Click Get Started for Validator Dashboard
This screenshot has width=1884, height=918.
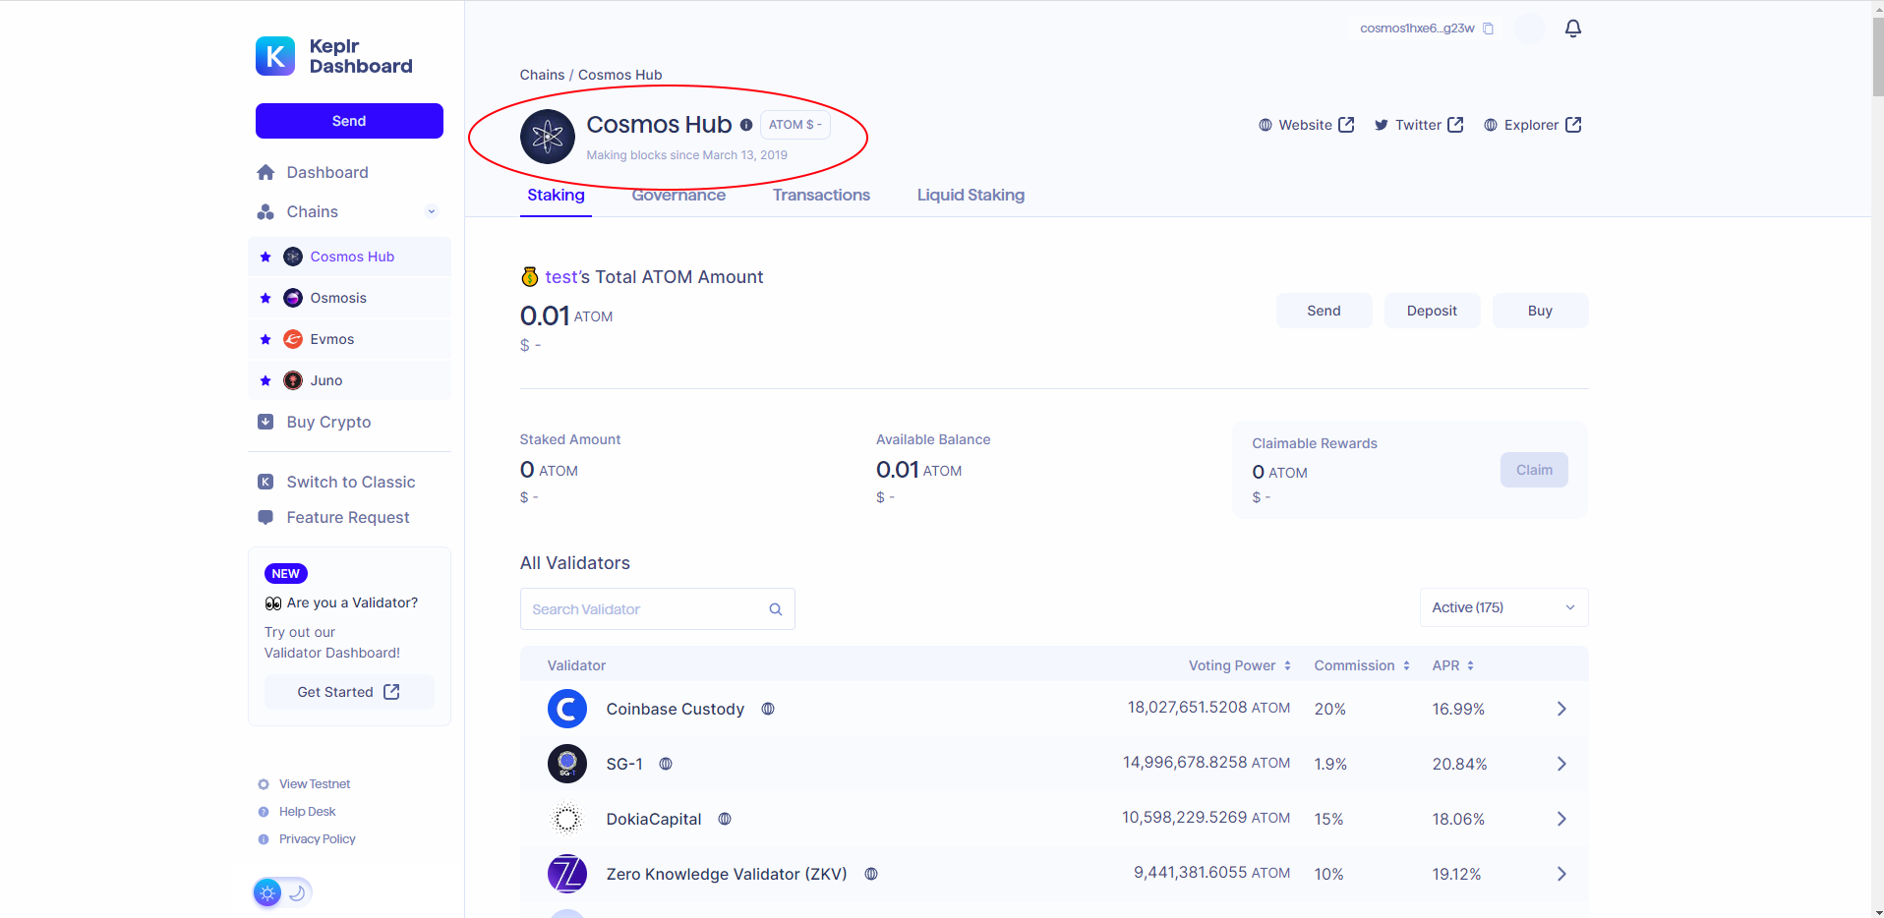tap(349, 692)
